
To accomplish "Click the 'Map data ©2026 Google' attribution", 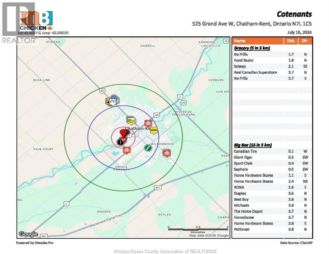I will (x=209, y=235).
